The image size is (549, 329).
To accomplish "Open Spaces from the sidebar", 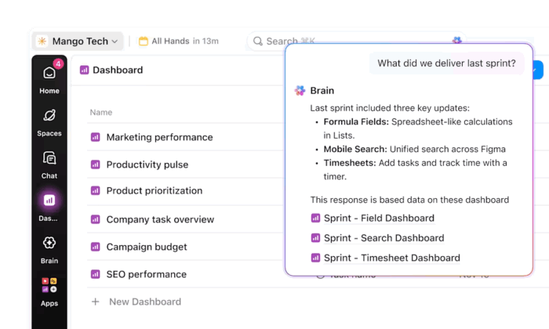I will pyautogui.click(x=49, y=120).
